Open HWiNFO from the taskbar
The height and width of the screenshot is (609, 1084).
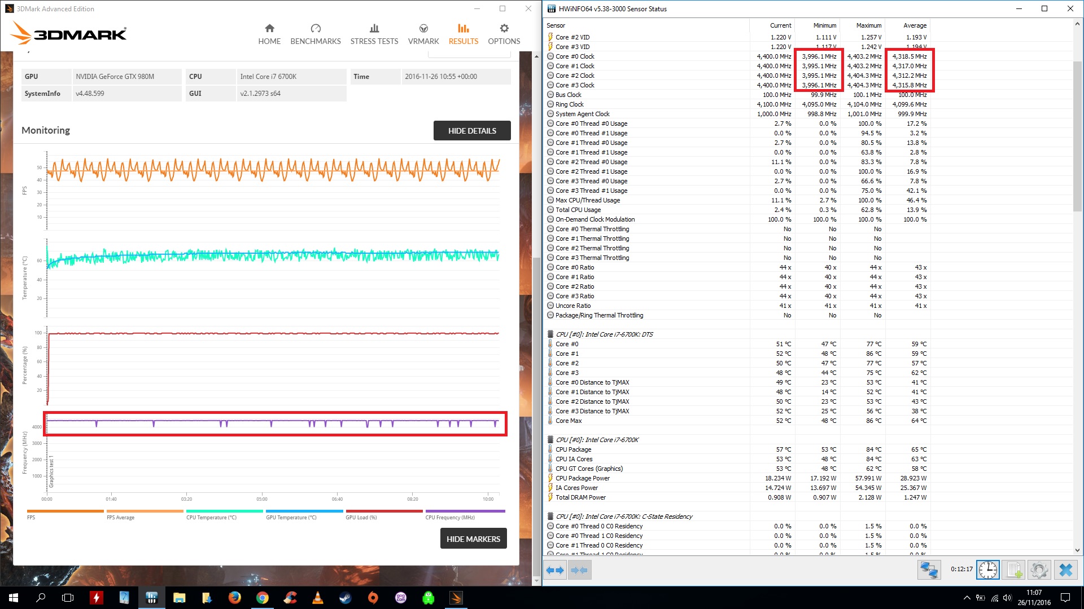point(151,598)
